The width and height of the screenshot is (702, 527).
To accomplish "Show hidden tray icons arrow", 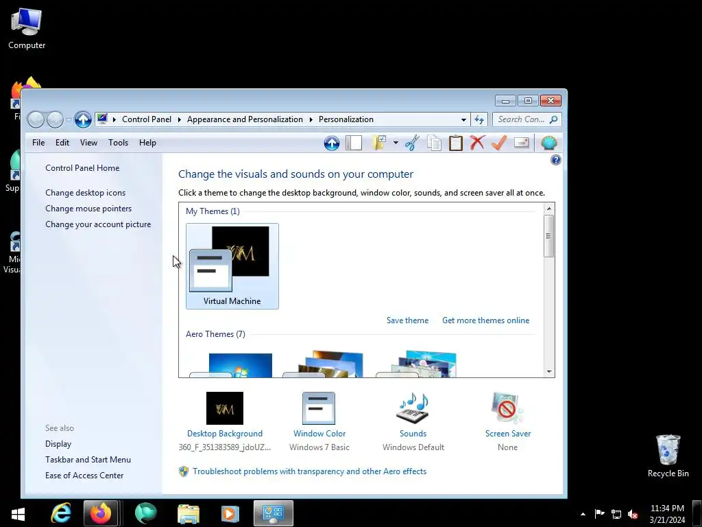I will coord(583,514).
